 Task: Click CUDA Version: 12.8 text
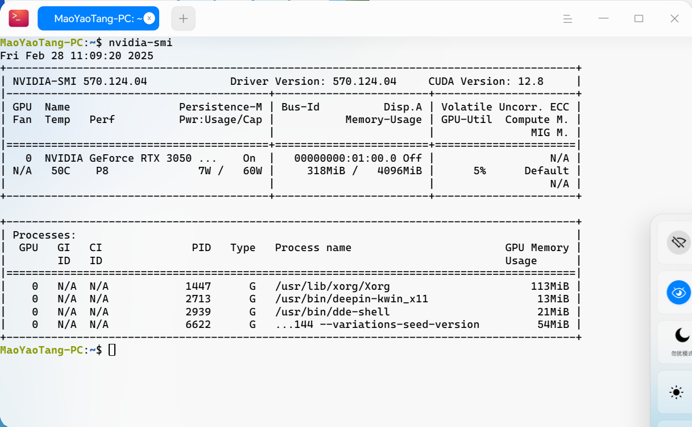point(486,81)
